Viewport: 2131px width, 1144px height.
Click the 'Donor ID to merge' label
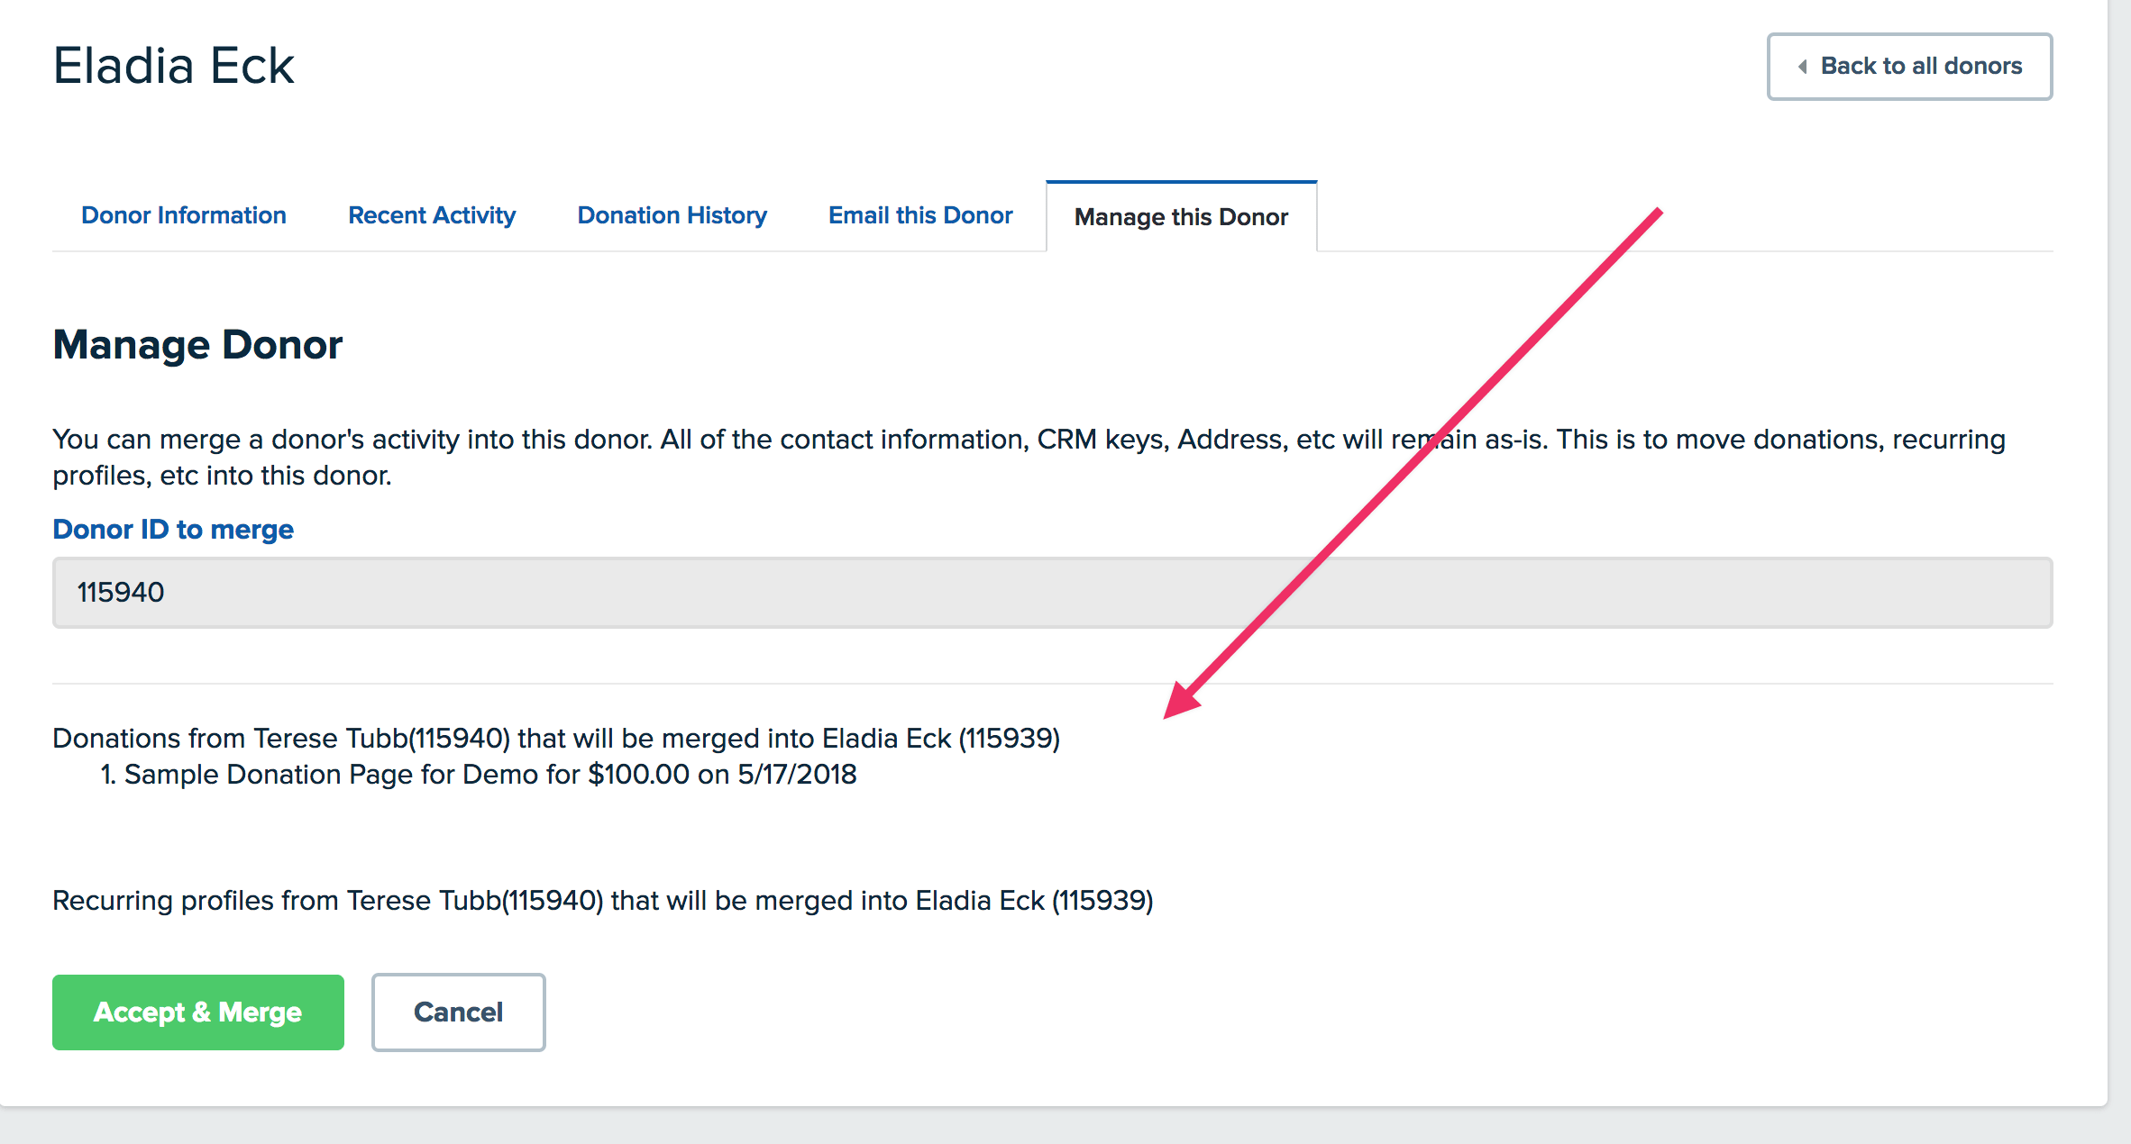[x=173, y=529]
